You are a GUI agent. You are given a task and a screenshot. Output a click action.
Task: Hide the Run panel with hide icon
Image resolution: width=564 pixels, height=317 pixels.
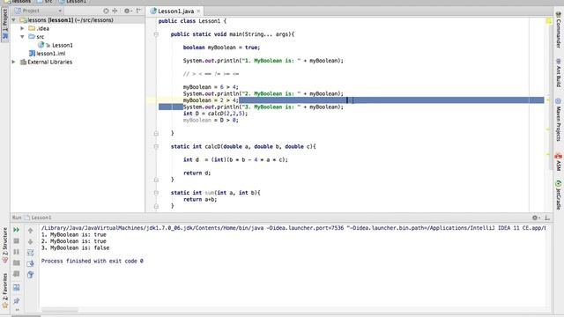click(x=547, y=217)
